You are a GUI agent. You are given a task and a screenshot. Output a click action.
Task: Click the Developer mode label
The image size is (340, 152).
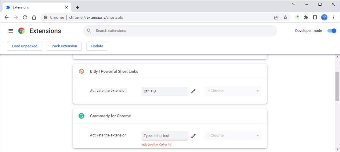point(309,31)
